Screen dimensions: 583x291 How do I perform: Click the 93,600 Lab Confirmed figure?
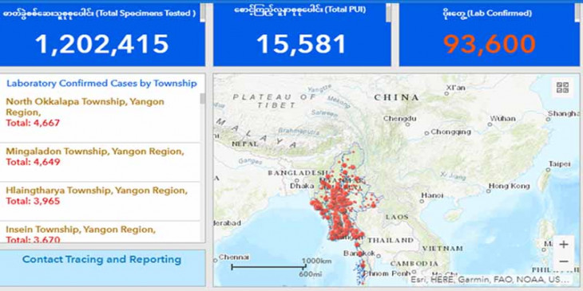point(490,44)
